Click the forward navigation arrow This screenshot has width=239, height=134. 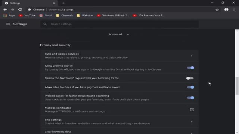click(12, 10)
